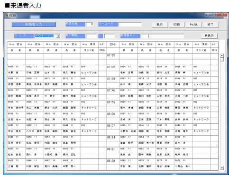Click the スタート column header
The width and height of the screenshot is (229, 175).
pyautogui.click(x=112, y=44)
